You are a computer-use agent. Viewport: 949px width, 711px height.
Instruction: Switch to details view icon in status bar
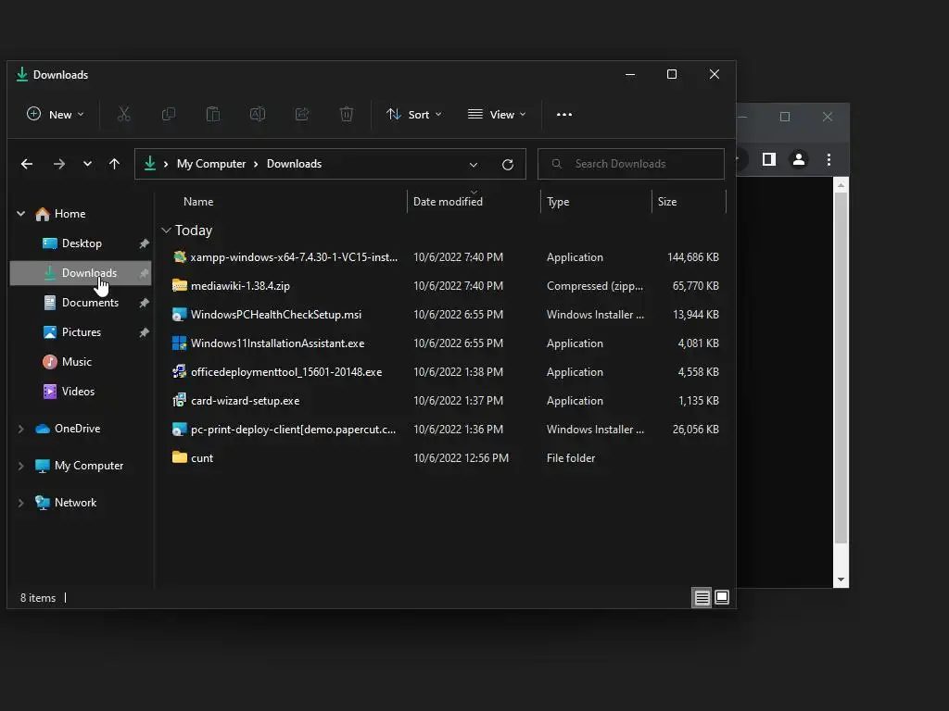pos(702,598)
